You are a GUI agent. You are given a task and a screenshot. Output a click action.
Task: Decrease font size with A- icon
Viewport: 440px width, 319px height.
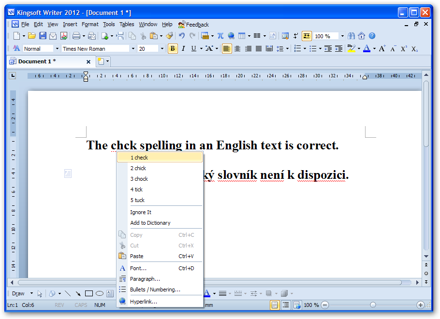point(393,49)
